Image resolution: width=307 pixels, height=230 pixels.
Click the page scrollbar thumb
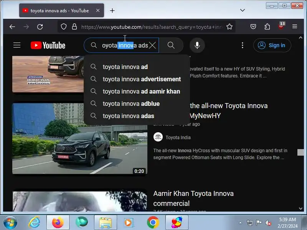coord(301,152)
